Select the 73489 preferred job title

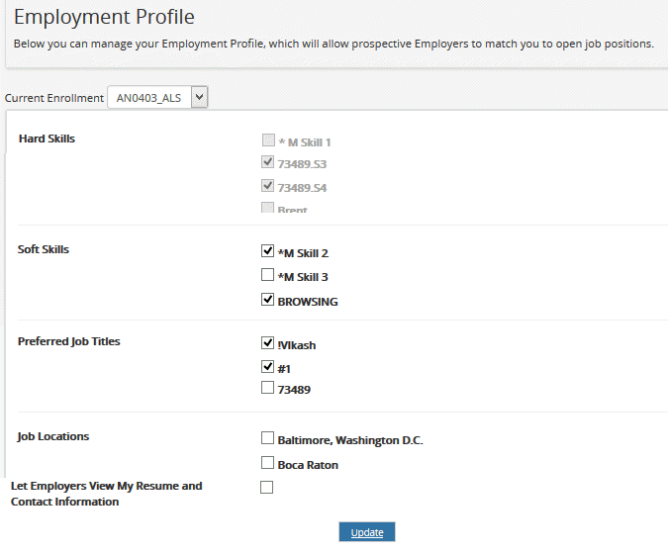(267, 388)
